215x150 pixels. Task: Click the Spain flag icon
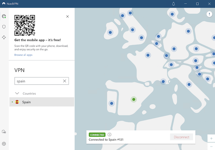(17, 102)
